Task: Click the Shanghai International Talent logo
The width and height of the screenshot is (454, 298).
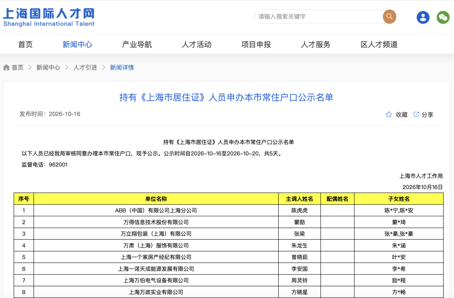Action: point(49,17)
